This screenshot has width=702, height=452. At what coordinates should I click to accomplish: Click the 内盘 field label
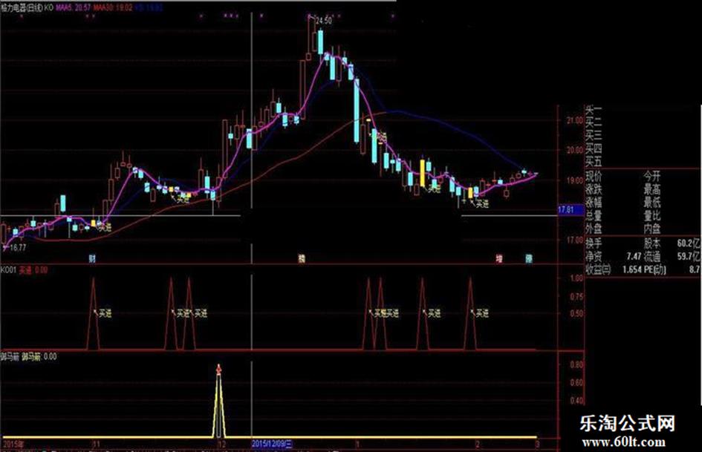[652, 229]
